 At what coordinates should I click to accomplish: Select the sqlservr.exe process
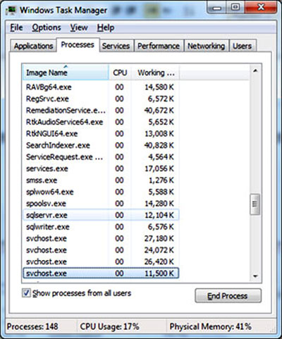(x=101, y=215)
